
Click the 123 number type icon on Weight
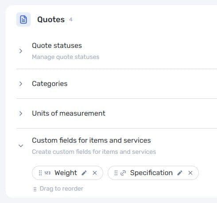point(47,173)
